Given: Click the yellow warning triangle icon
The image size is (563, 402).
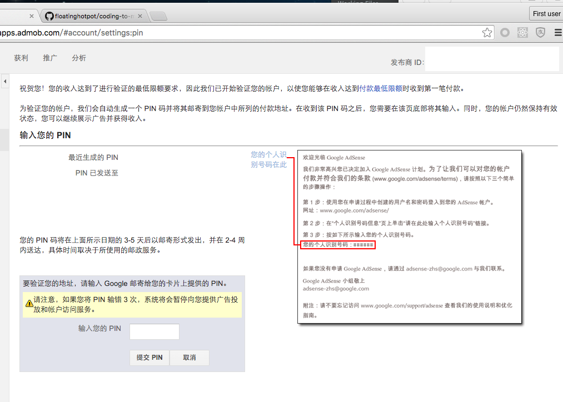Looking at the screenshot, I should pyautogui.click(x=29, y=304).
